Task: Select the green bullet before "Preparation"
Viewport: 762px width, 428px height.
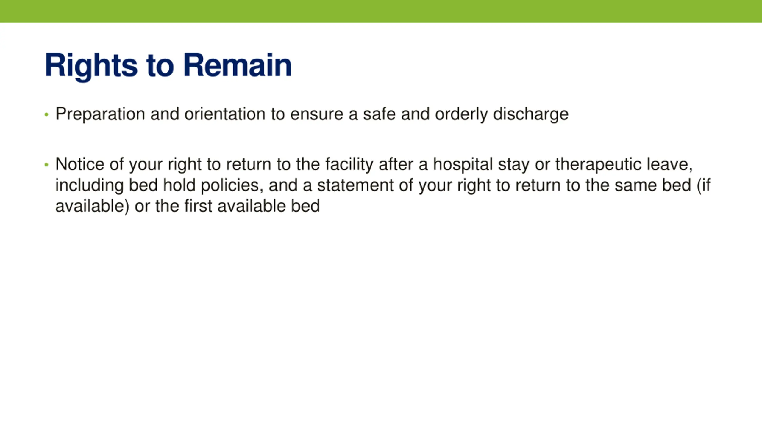Action: 46,114
